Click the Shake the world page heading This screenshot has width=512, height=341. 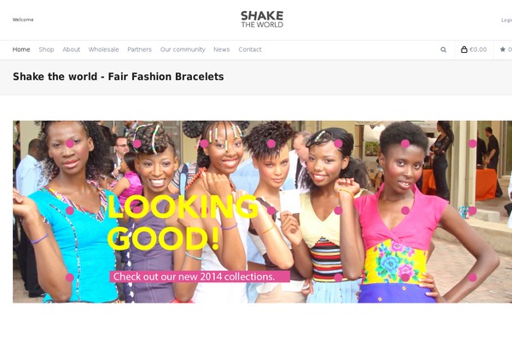119,77
